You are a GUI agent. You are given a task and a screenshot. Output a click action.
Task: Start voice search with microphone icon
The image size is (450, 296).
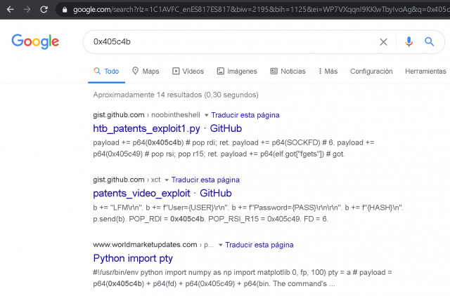(x=409, y=42)
